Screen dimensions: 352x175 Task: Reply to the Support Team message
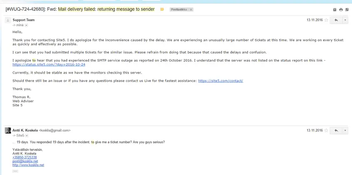click(x=336, y=20)
